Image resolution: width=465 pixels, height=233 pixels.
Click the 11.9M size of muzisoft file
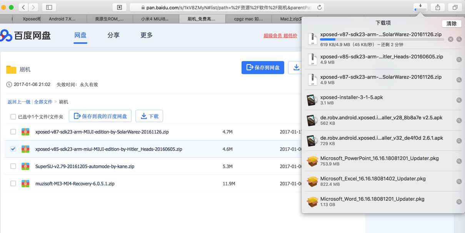point(229,183)
